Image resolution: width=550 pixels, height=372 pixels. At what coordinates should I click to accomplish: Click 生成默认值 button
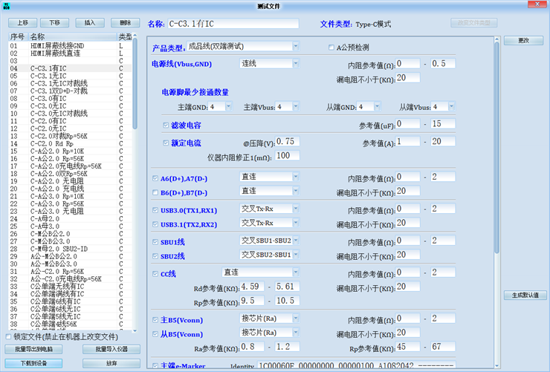click(525, 295)
